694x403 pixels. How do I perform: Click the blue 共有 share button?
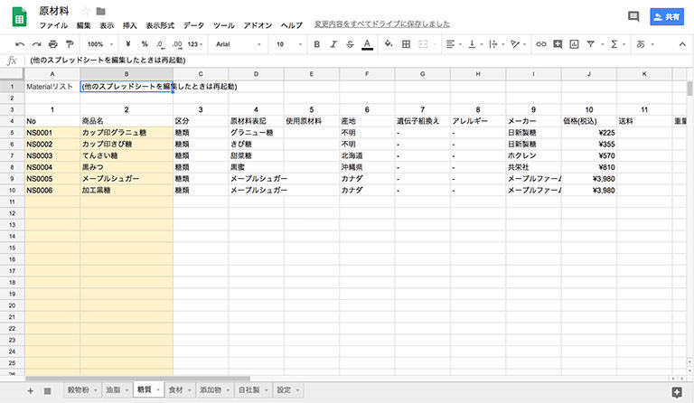pyautogui.click(x=665, y=16)
